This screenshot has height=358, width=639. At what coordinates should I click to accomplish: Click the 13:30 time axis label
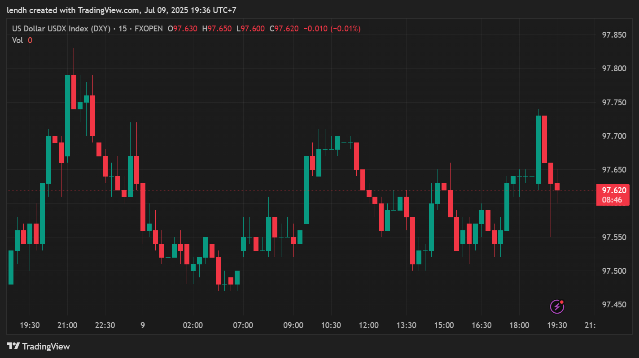click(x=407, y=325)
